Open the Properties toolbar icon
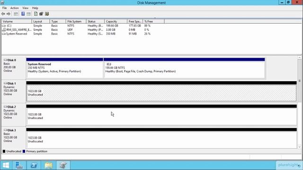Screen dimensions: 303x170 point(41,14)
